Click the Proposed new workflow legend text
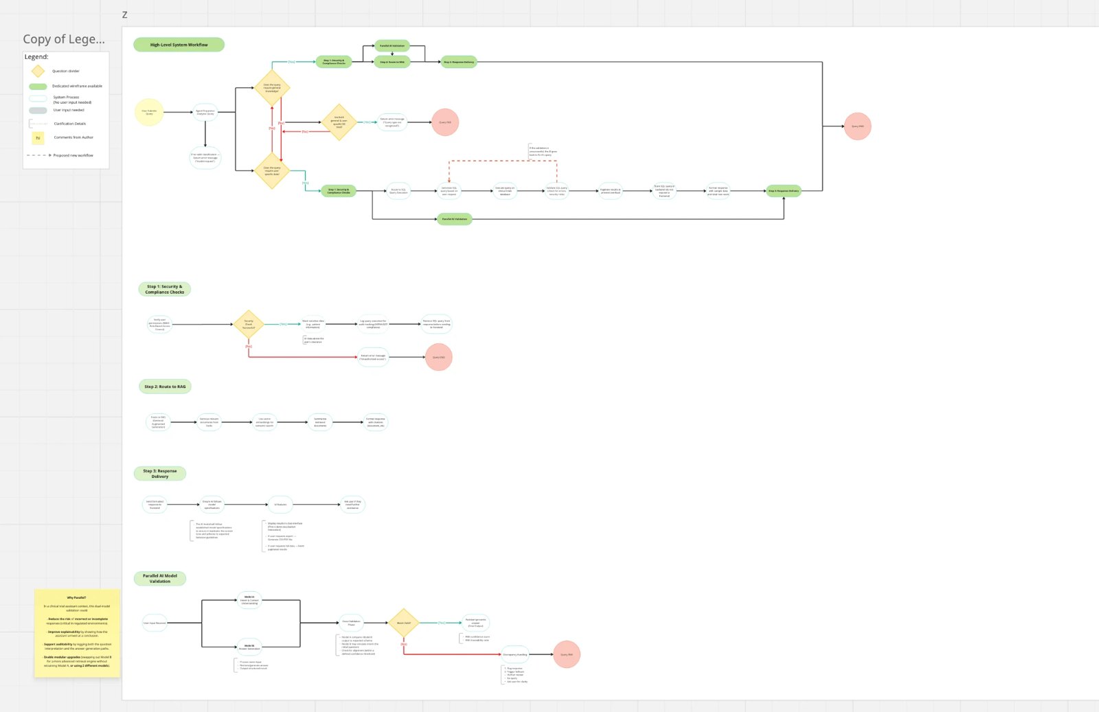1099x712 pixels. pyautogui.click(x=73, y=155)
